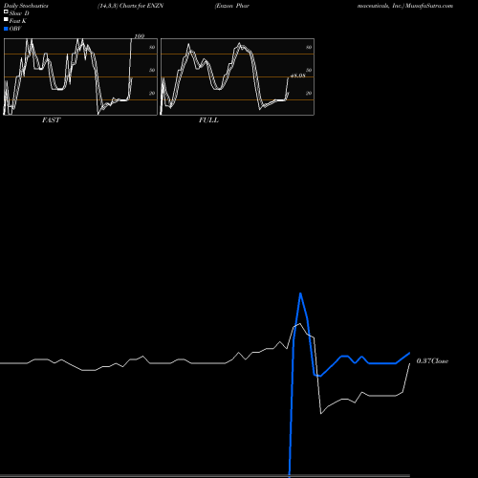
Task: Click the peak of the blue OBV line
Action: click(x=300, y=293)
